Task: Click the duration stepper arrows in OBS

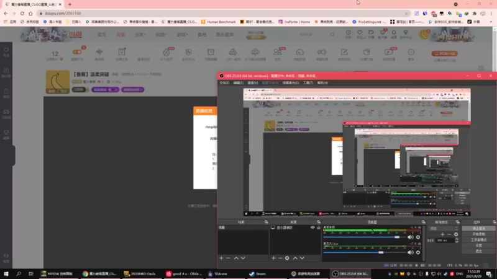Action: [x=457, y=241]
